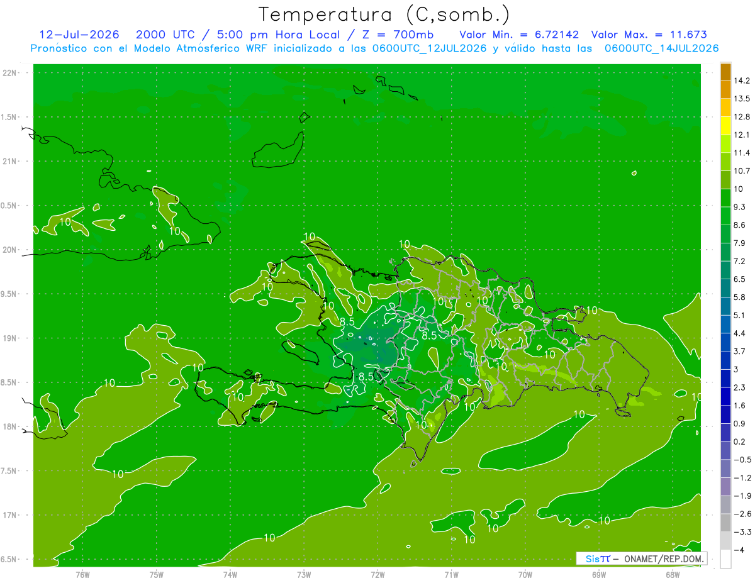Click the '13.5' colorbar label
755x583 pixels.
pos(742,99)
